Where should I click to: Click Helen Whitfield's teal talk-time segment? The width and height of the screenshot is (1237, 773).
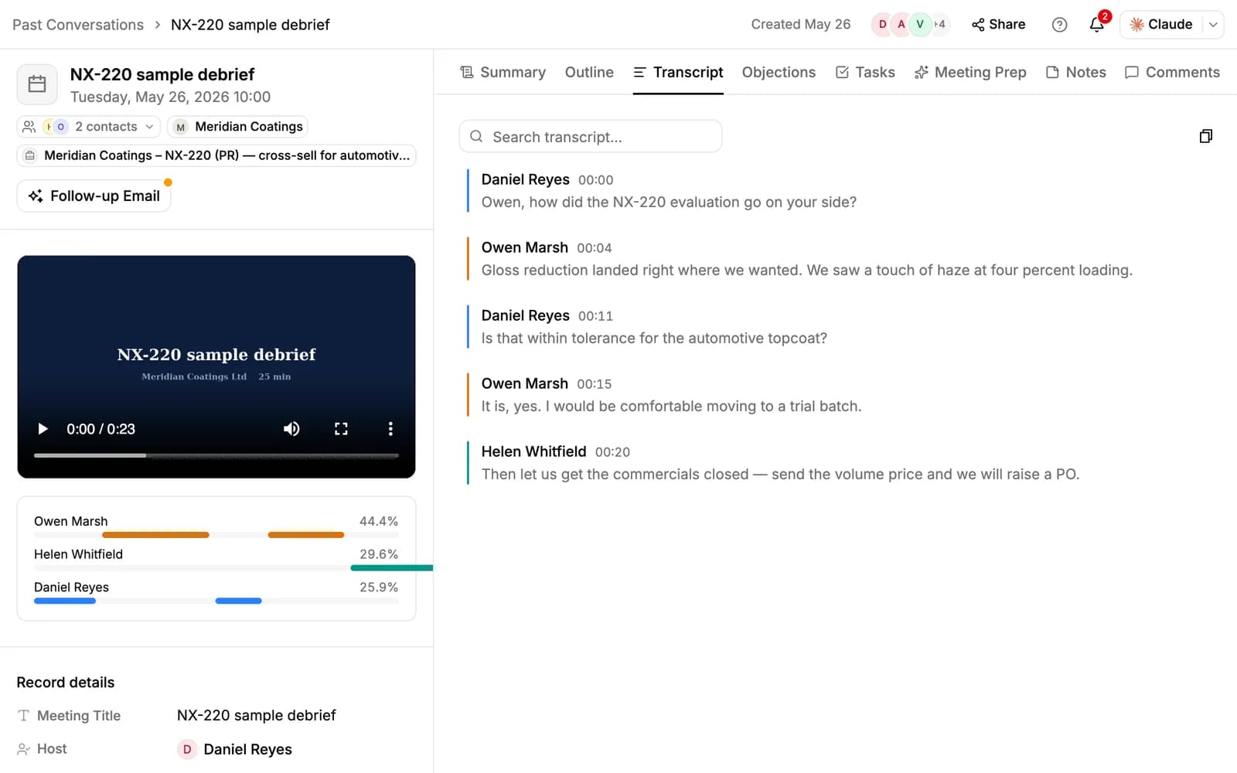[391, 568]
